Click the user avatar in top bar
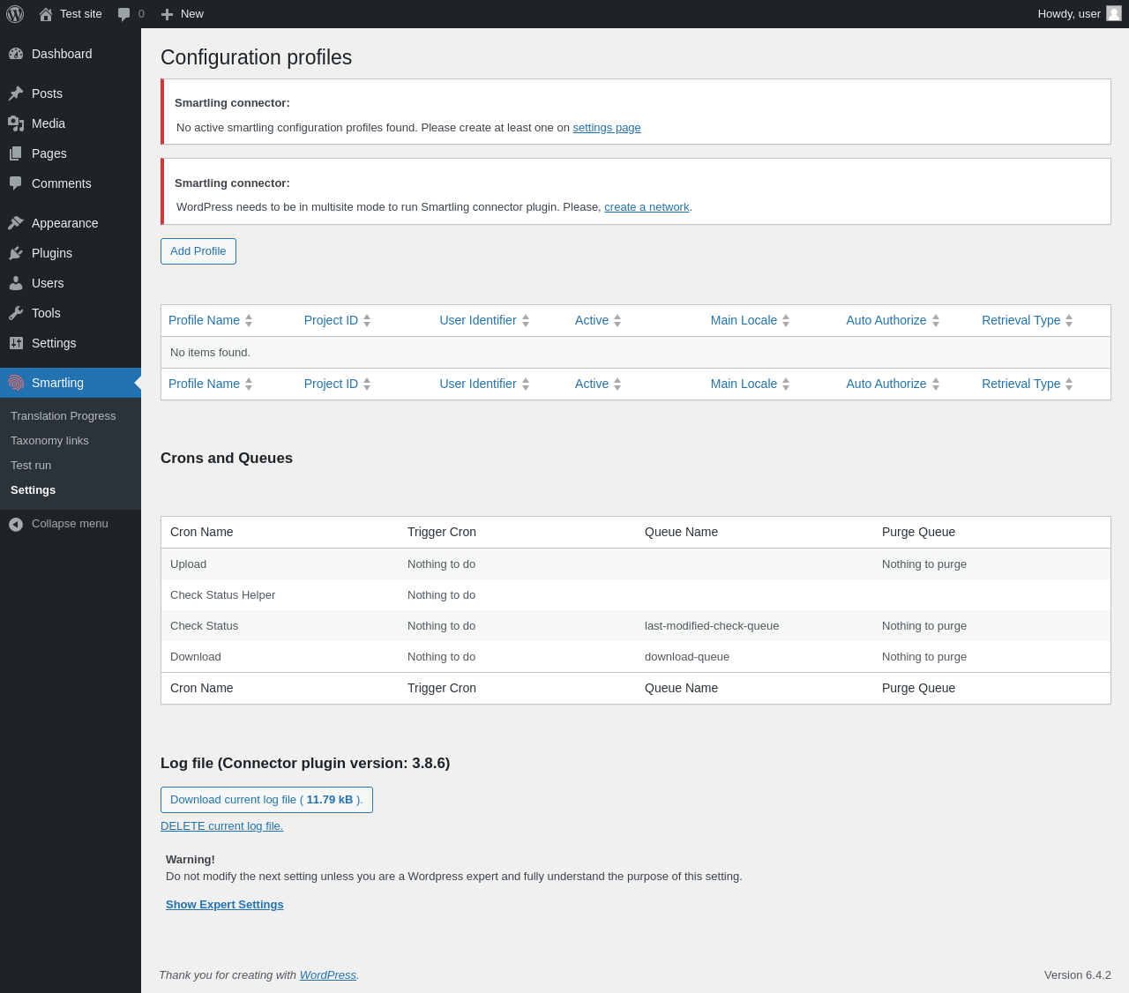The height and width of the screenshot is (993, 1129). pos(1114,13)
